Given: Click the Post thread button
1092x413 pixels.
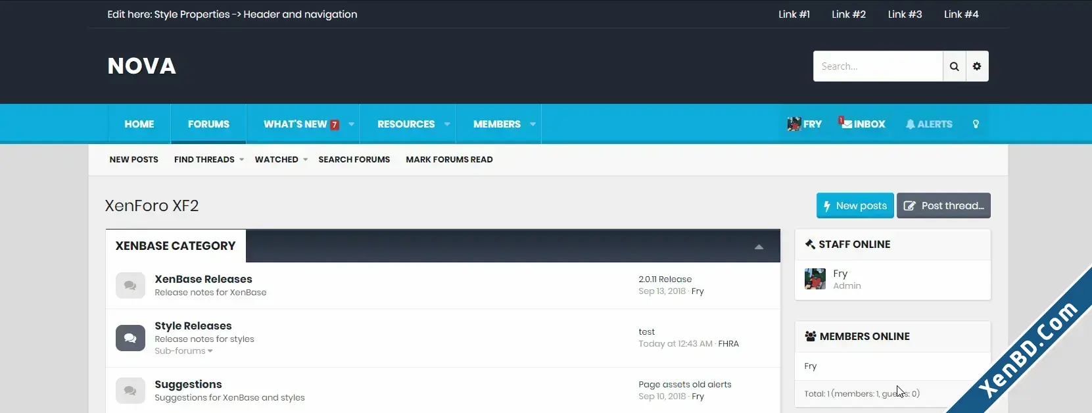Looking at the screenshot, I should 943,205.
